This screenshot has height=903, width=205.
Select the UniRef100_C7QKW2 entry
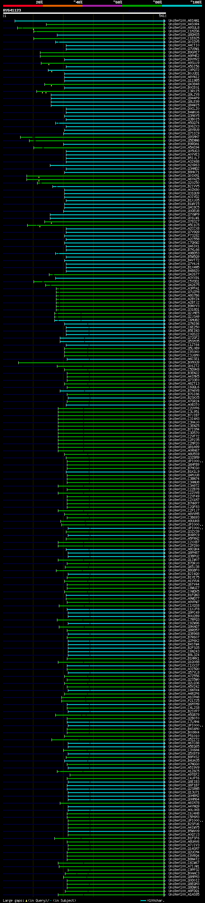[x=184, y=242]
